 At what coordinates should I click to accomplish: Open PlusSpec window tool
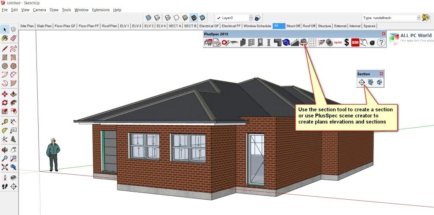point(251,42)
